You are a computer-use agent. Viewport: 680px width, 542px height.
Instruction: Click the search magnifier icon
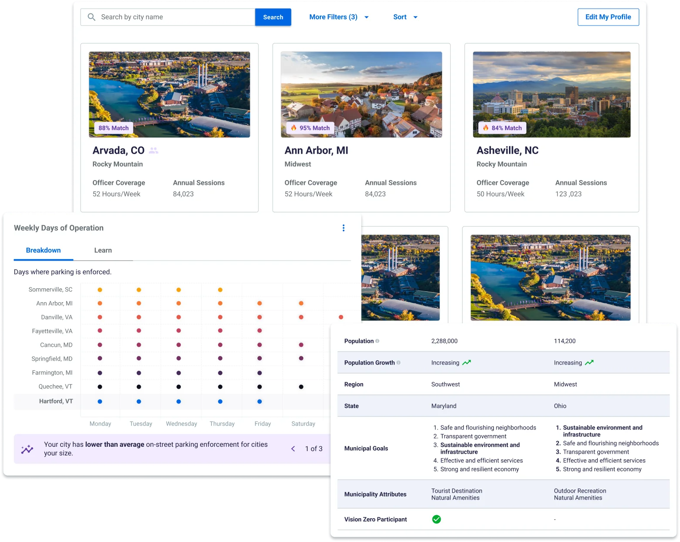(91, 17)
